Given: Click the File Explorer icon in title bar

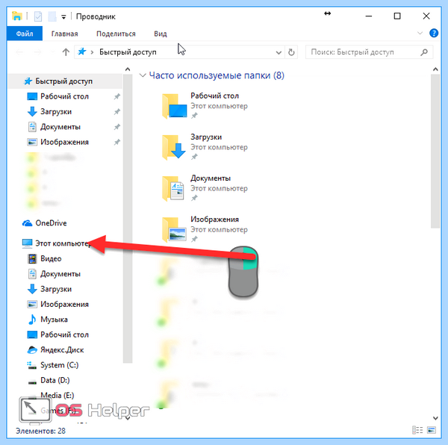Looking at the screenshot, I should coord(17,16).
